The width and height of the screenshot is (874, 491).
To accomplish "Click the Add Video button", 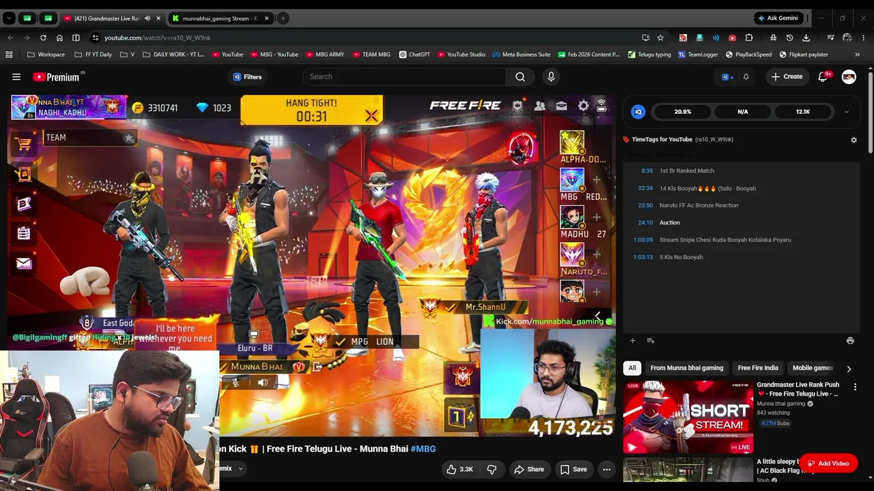I will pyautogui.click(x=828, y=464).
